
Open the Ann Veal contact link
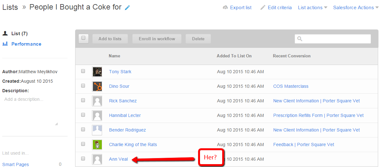(118, 159)
